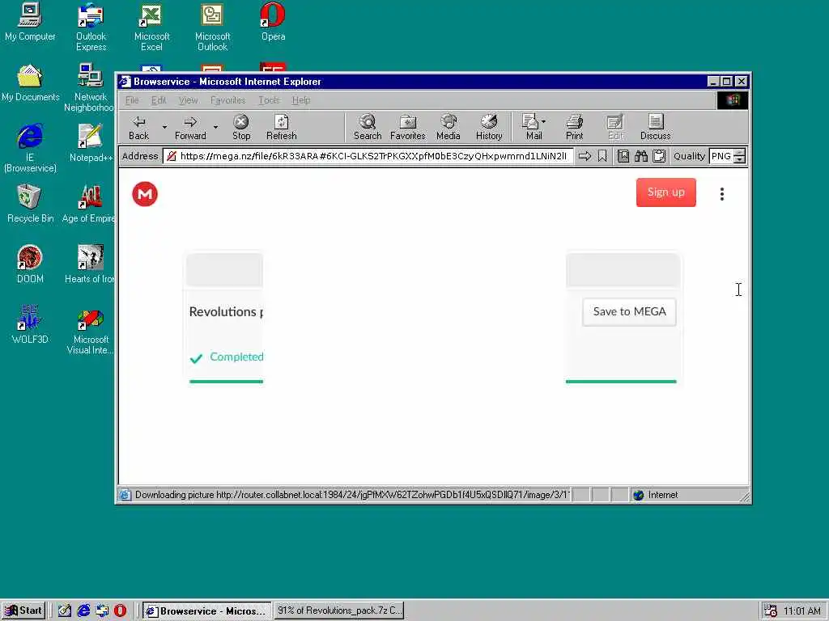Select the My Documents desktop icon
Image resolution: width=829 pixels, height=621 pixels.
[30, 83]
